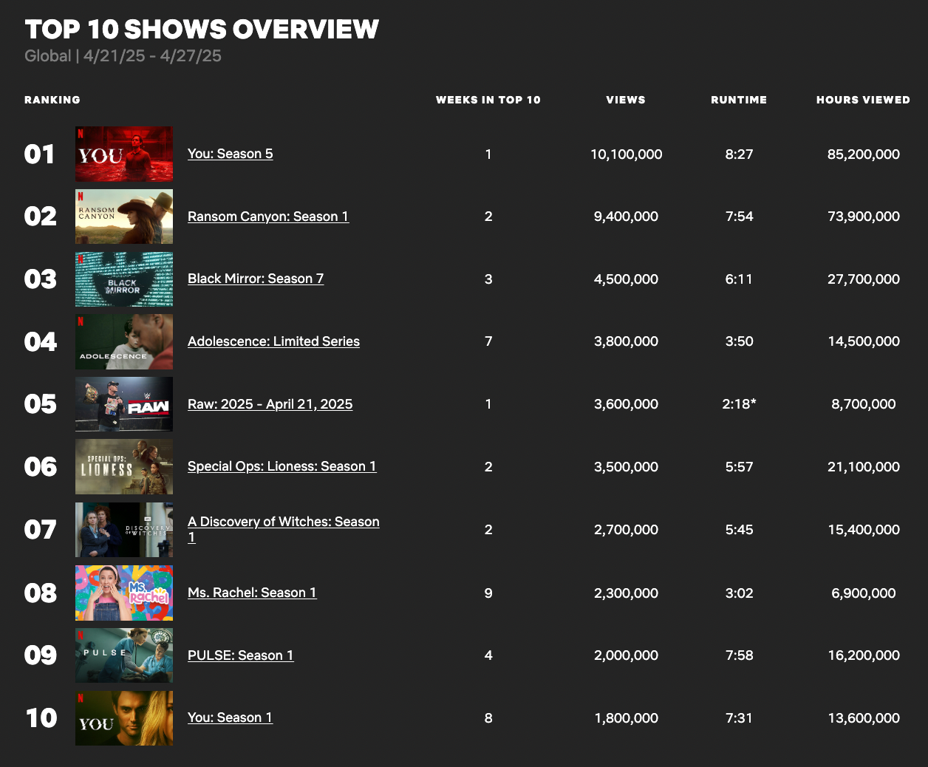This screenshot has height=767, width=928.
Task: Click the colorful Ms. Rachel thumbnail
Action: point(124,593)
